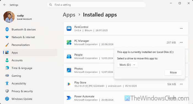The height and width of the screenshot is (104, 193).
Task: Maximize the Settings window
Action: (180, 3)
